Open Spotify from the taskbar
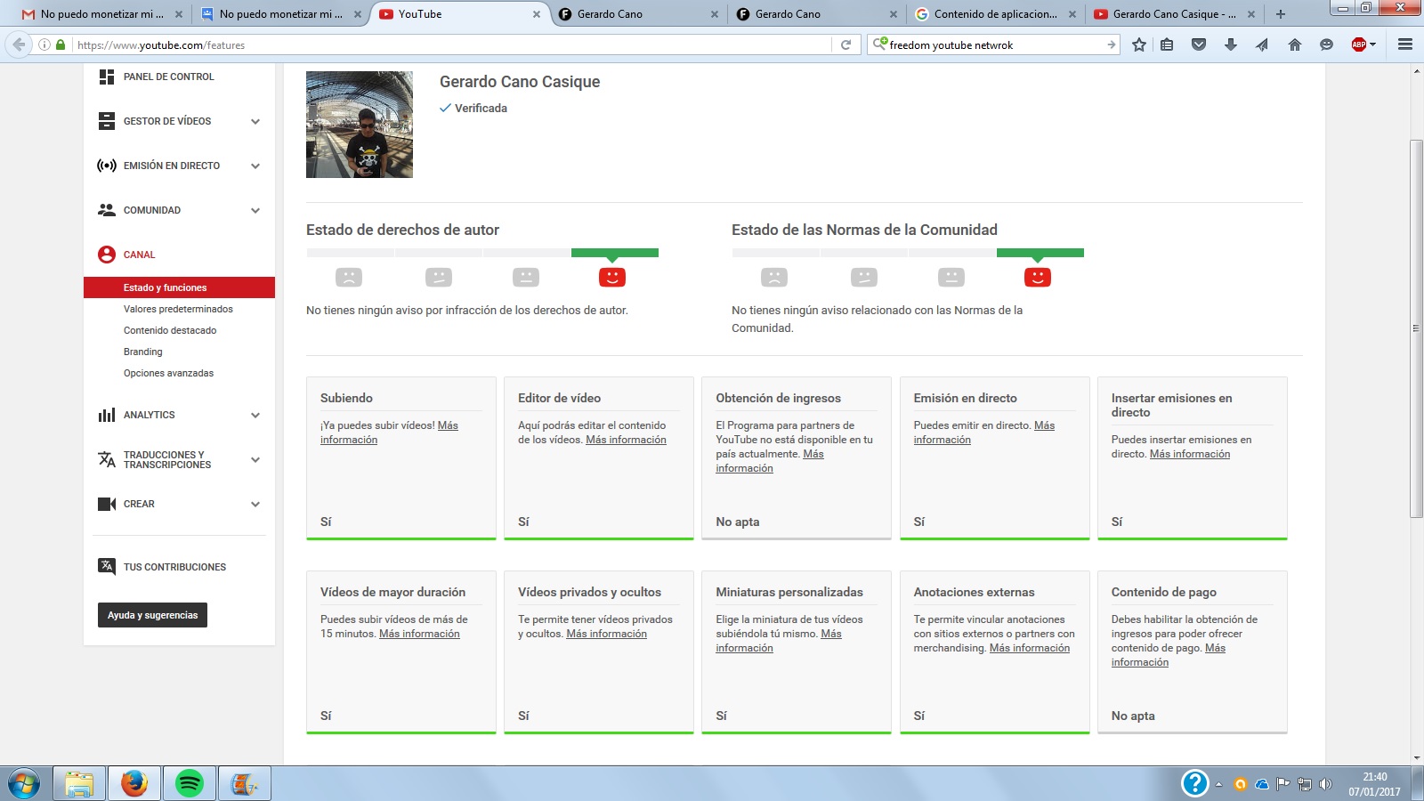Image resolution: width=1424 pixels, height=801 pixels. [190, 783]
